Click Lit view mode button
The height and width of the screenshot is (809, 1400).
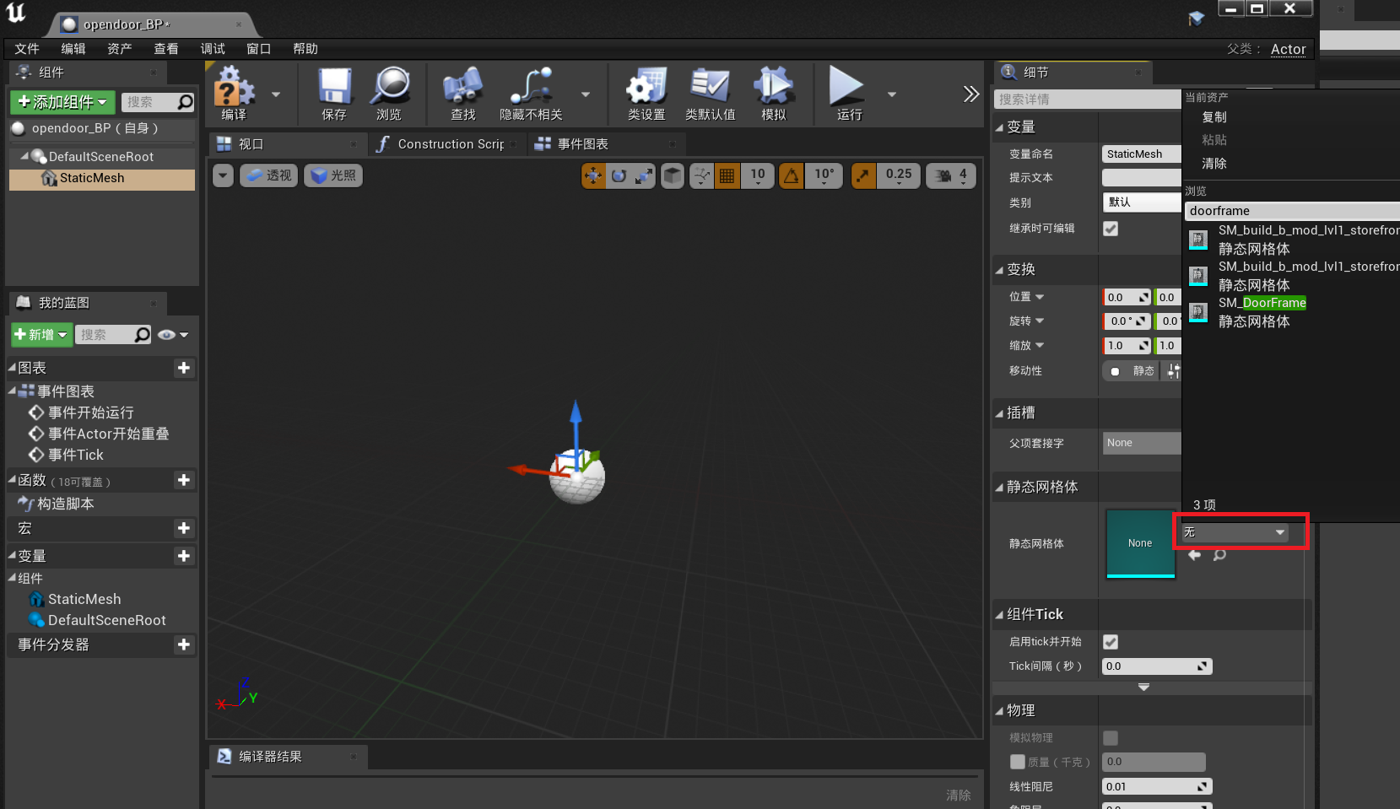coord(333,175)
